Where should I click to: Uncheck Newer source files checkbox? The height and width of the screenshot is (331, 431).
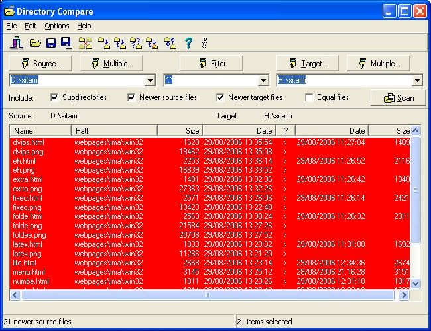pos(131,97)
